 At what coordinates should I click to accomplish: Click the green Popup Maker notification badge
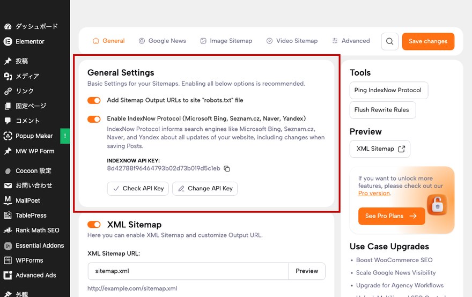coord(65,136)
